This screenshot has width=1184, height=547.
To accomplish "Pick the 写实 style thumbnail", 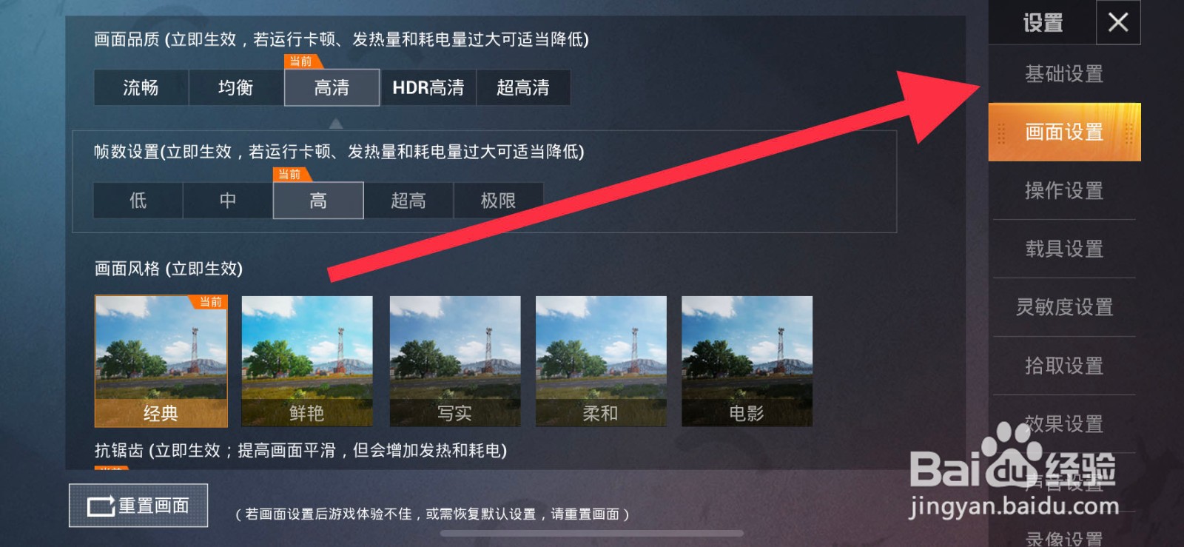I will click(x=455, y=361).
